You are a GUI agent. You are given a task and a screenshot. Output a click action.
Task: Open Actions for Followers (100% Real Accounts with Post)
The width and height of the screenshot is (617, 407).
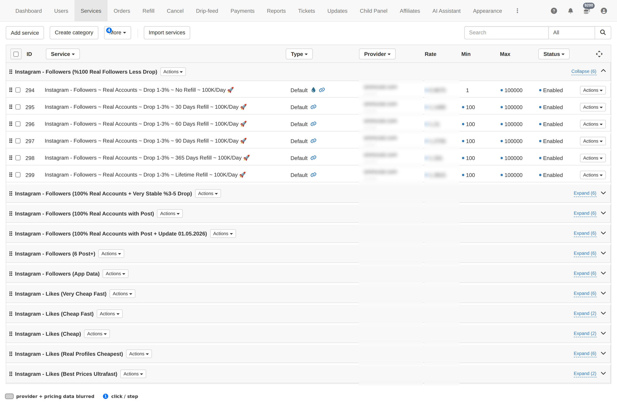click(170, 213)
